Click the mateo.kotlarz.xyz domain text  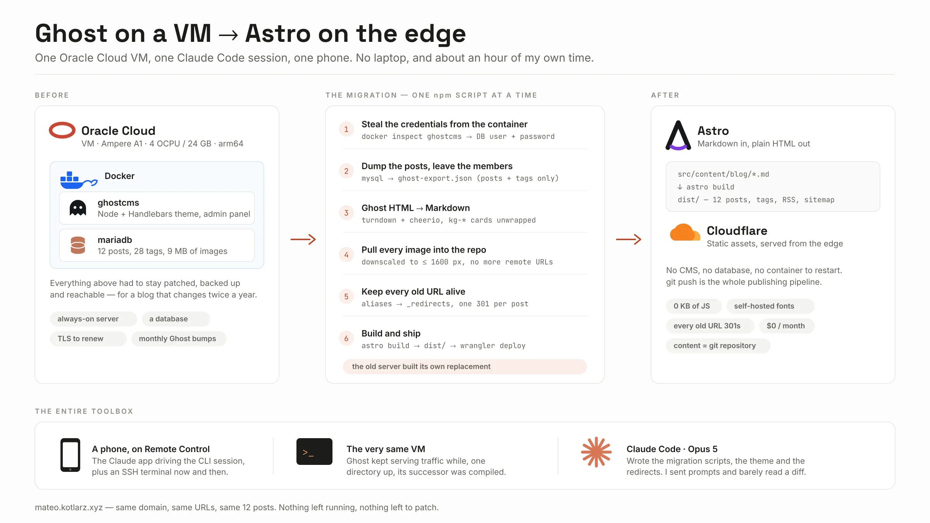[x=69, y=508]
